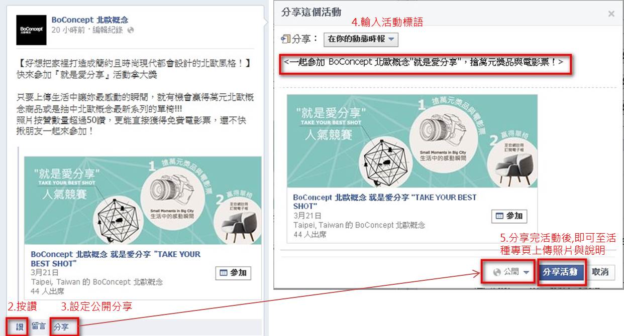Click the globe icon on the 公開 button

click(497, 272)
